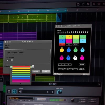The width and height of the screenshot is (105, 105).
Task: Step the patch selector next to SY 101 Pluck
Action: [x=34, y=98]
